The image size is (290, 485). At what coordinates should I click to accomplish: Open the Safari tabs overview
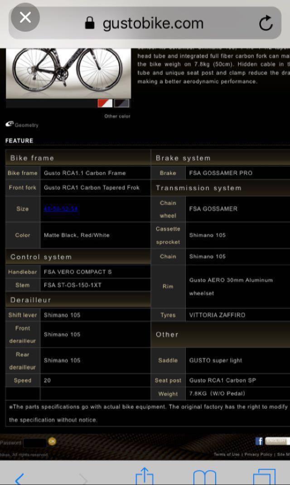coord(264,477)
